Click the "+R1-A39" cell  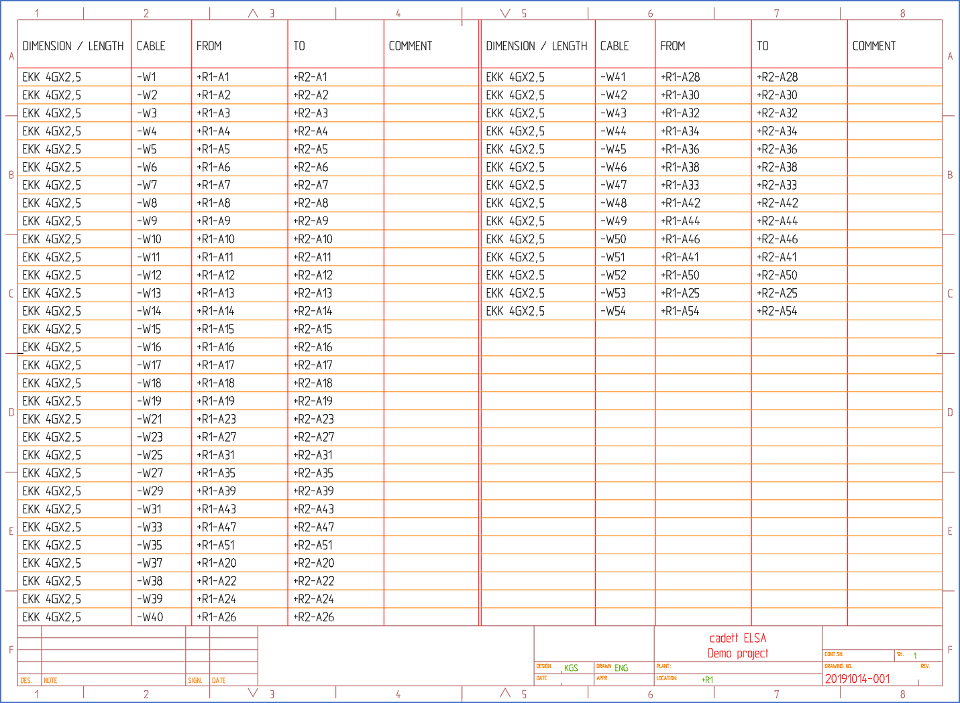pos(216,492)
